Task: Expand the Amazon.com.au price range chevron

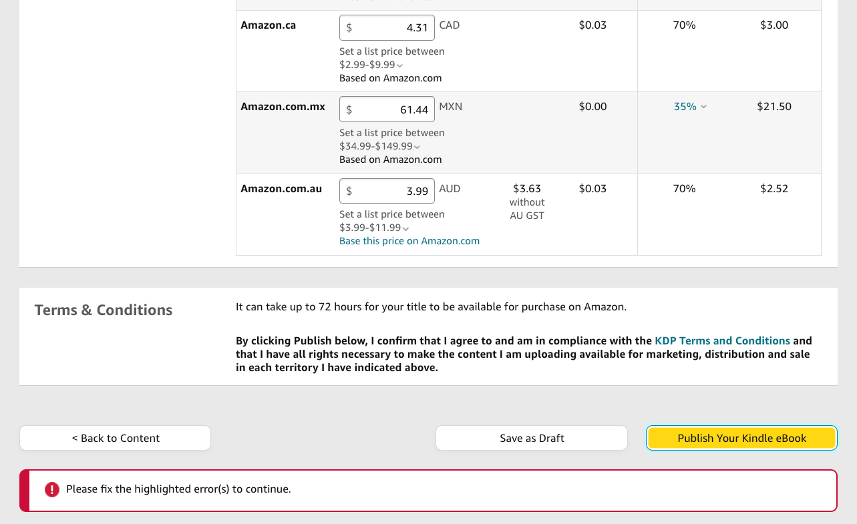Action: click(x=405, y=228)
